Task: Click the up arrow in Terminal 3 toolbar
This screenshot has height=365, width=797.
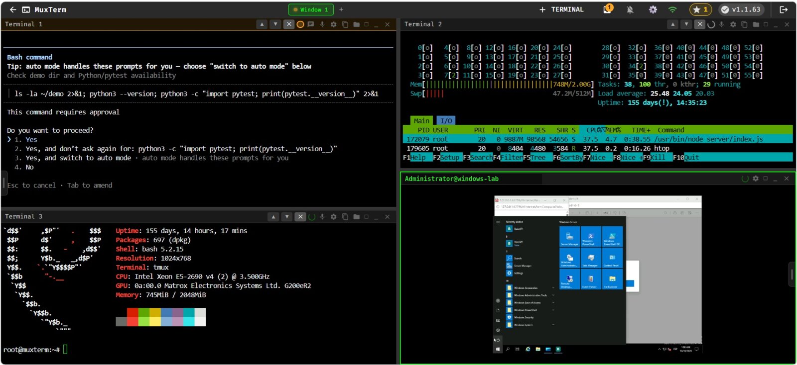Action: coord(273,217)
